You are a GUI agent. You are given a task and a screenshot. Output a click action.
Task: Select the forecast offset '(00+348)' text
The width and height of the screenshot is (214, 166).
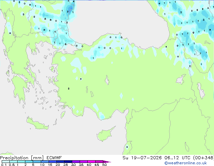tap(203, 158)
